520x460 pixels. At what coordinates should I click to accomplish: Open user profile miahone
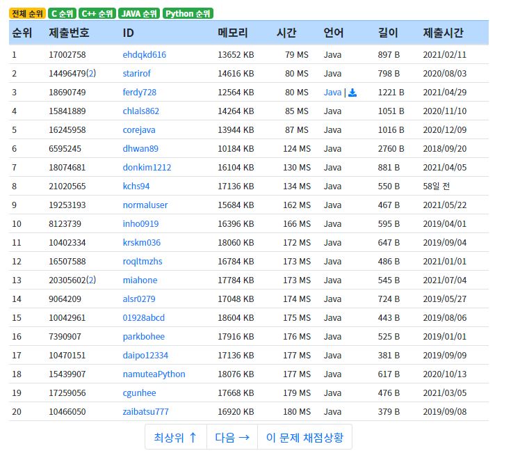[140, 280]
